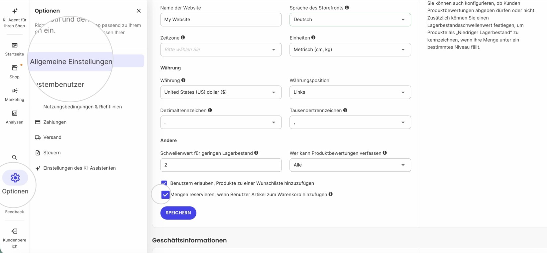Image resolution: width=547 pixels, height=253 pixels.
Task: Go to Startseite in the sidebar
Action: [15, 49]
